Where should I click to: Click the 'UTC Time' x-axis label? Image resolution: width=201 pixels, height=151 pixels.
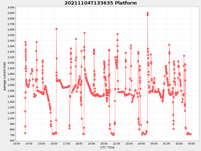coord(107,147)
